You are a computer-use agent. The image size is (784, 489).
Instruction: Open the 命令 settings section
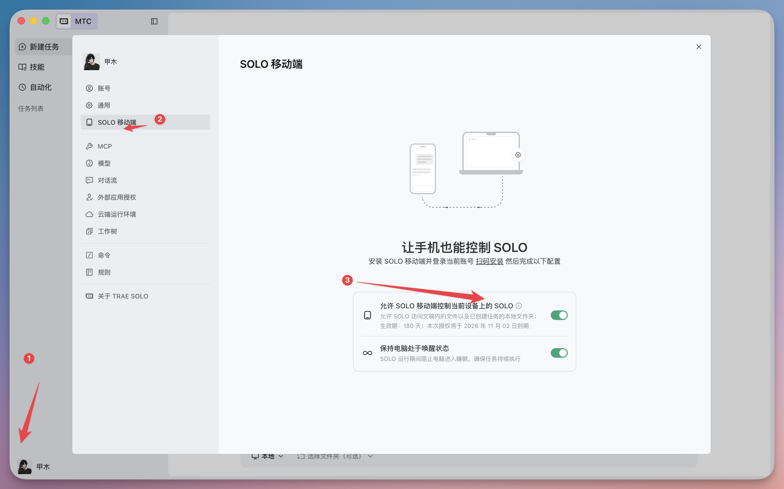point(145,255)
